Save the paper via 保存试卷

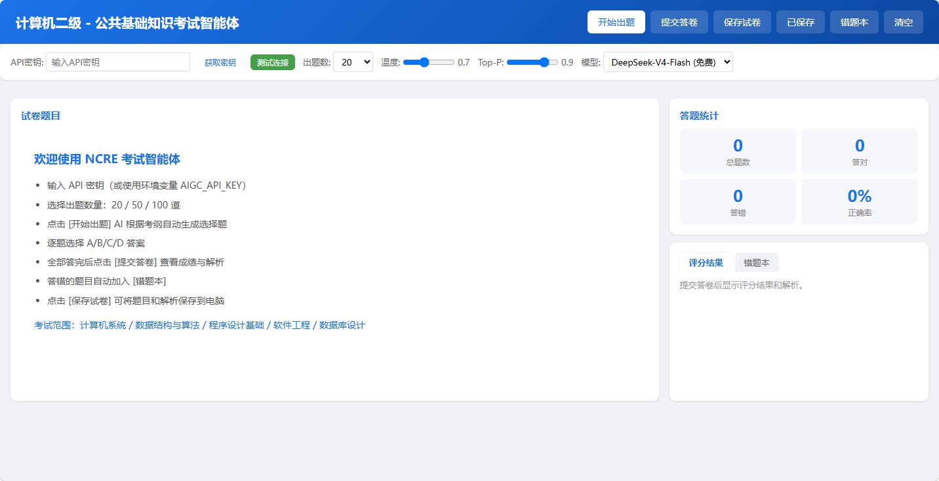[x=742, y=22]
